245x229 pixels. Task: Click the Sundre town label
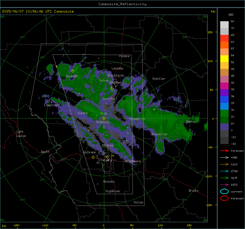pos(82,113)
